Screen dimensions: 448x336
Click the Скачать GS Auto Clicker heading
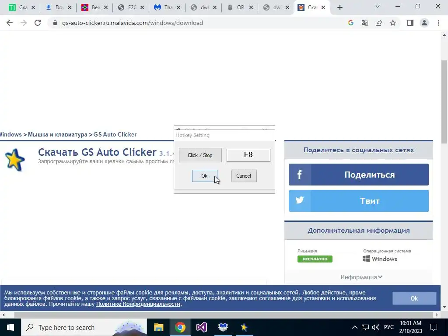click(x=97, y=152)
